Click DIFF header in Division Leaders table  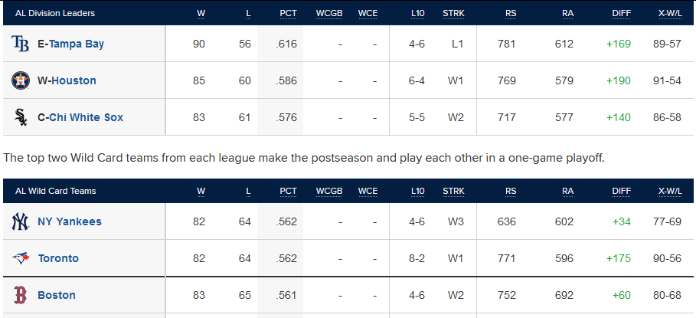[x=622, y=13]
